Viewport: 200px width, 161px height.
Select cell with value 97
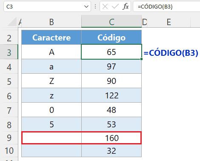[111, 66]
